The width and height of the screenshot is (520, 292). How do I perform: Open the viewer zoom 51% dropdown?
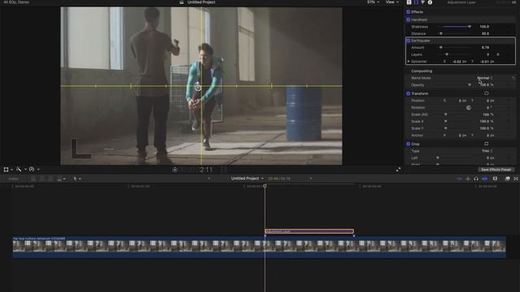(x=373, y=2)
